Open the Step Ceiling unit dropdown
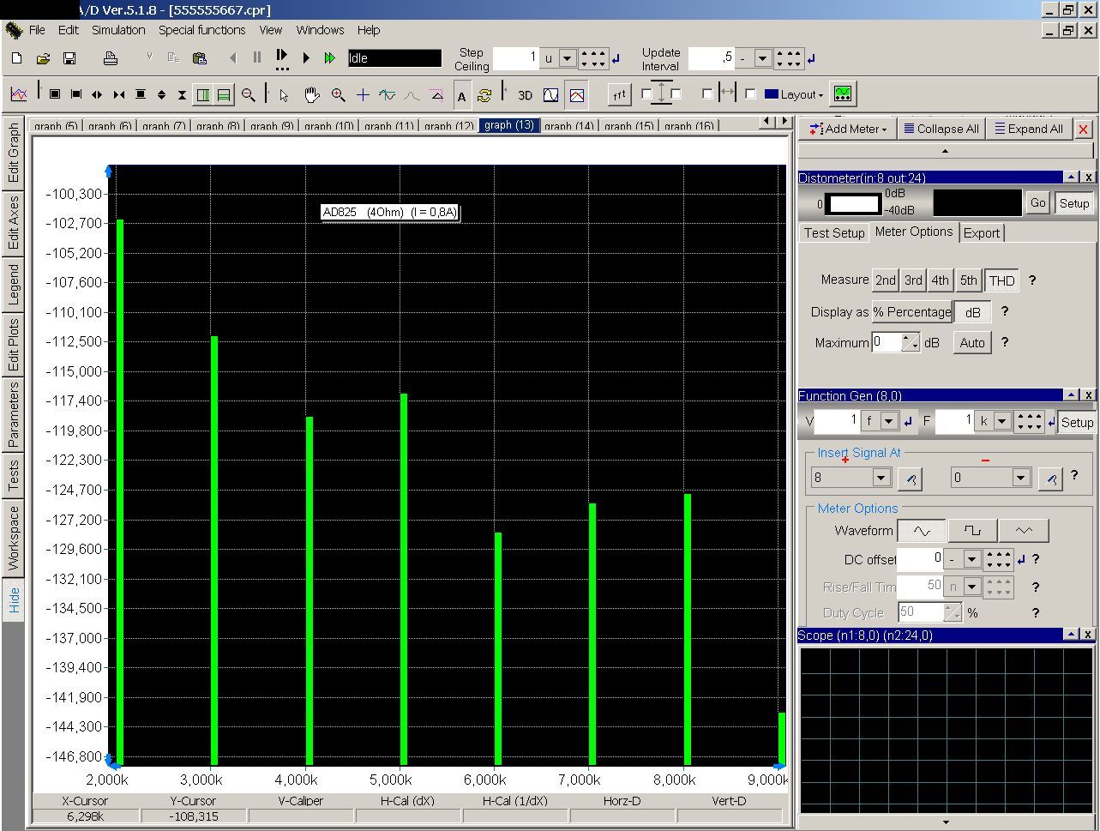The image size is (1100, 831). (568, 58)
